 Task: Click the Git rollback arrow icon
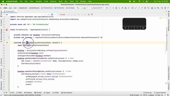click(x=148, y=8)
